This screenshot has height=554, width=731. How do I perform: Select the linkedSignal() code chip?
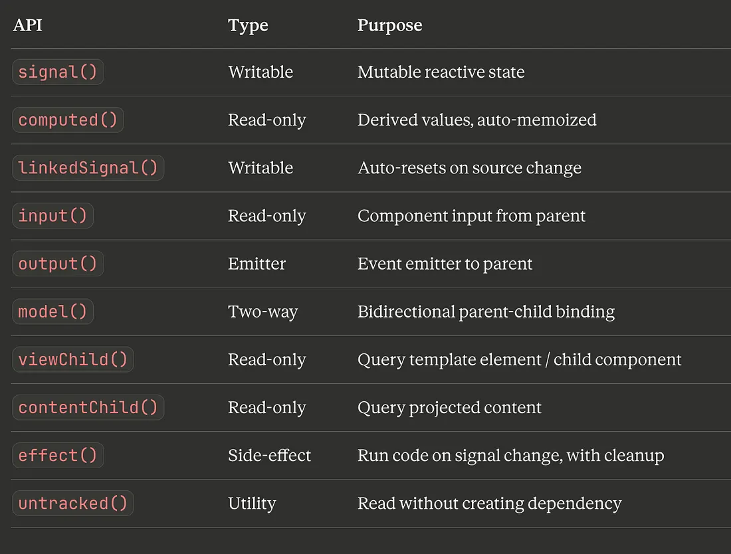point(88,168)
